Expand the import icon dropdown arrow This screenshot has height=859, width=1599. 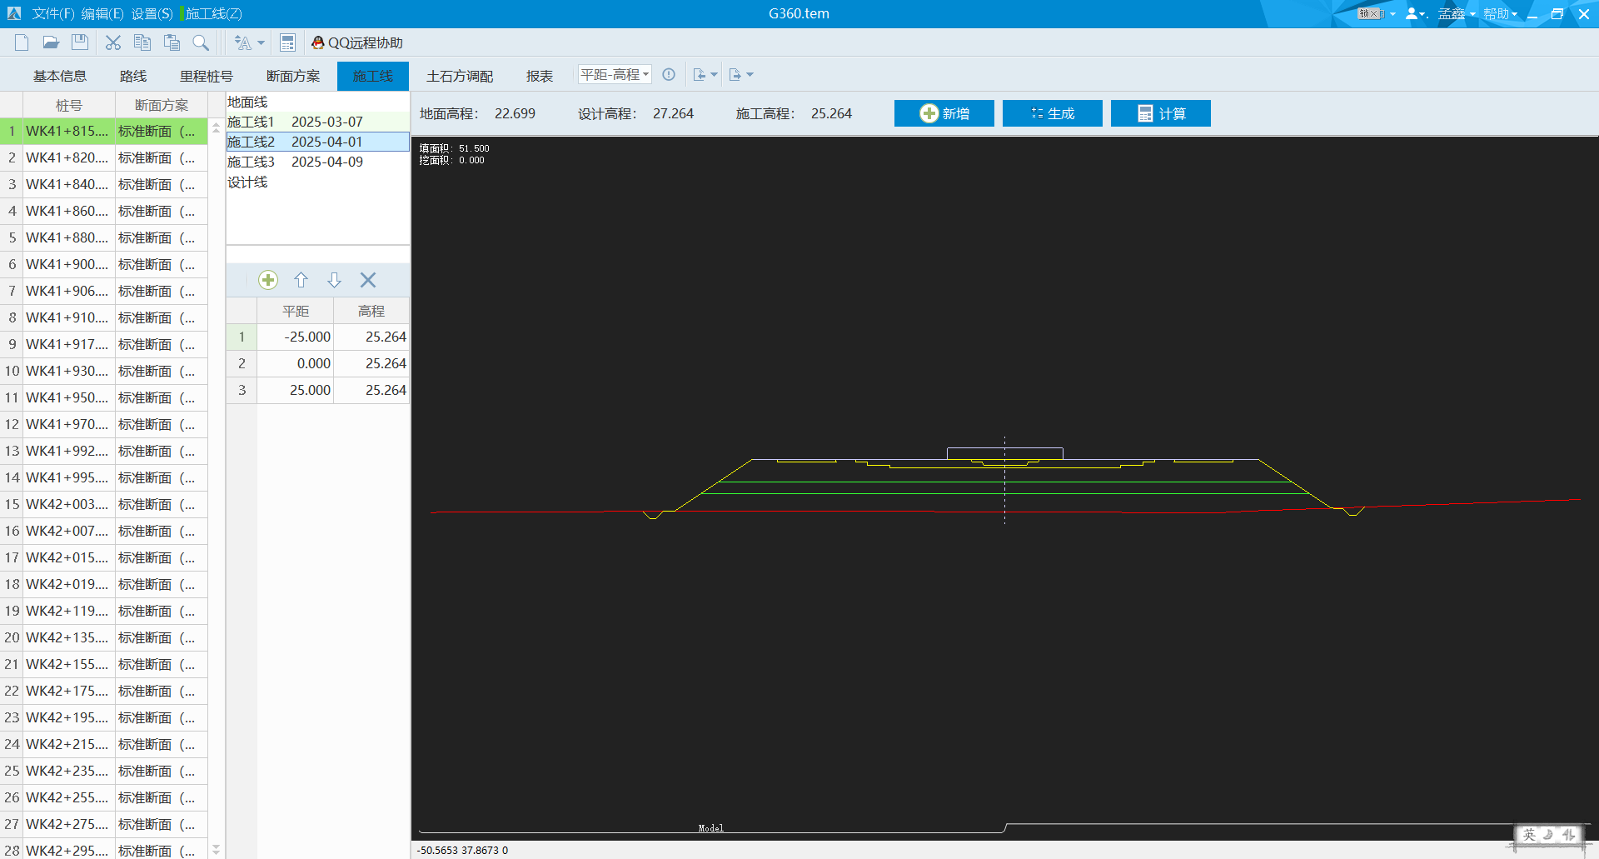pos(714,75)
